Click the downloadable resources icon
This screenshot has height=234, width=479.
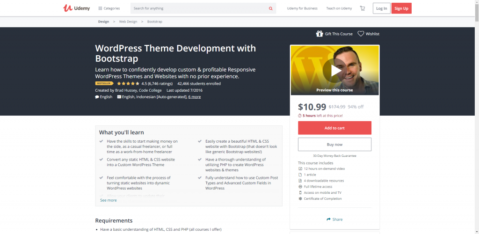click(x=300, y=181)
